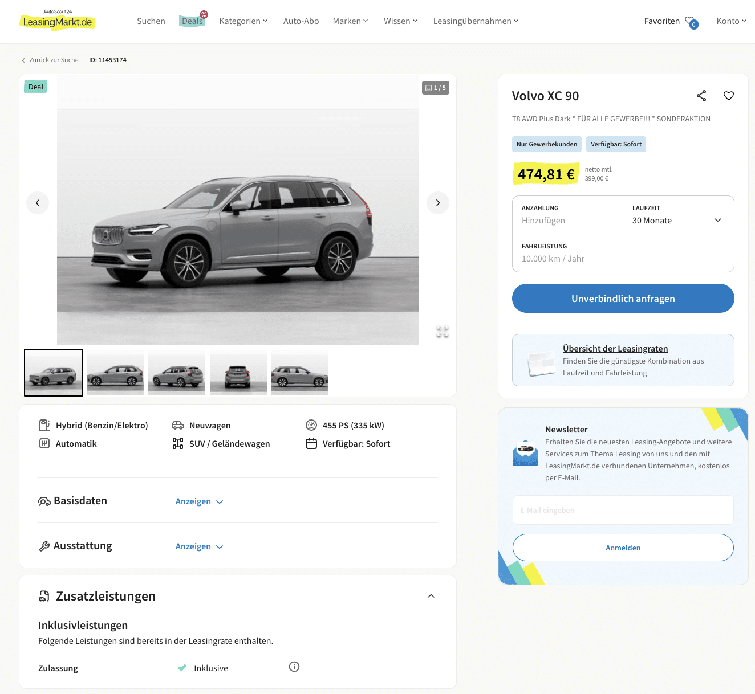Expand the Wissen menu
The image size is (755, 694).
(x=400, y=21)
